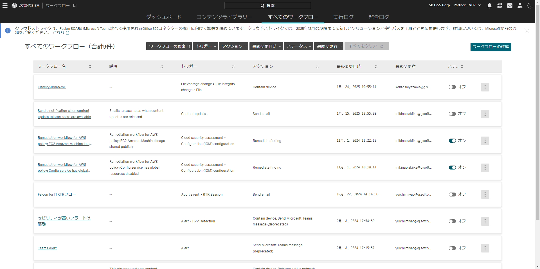
Task: Click ワークフローの作成 button
Action: (x=490, y=47)
